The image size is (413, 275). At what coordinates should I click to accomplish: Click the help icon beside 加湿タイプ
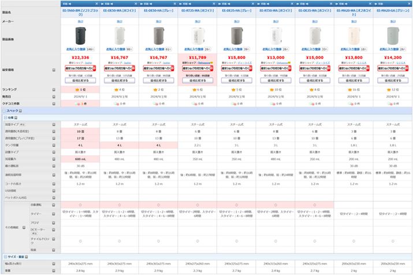[23, 125]
